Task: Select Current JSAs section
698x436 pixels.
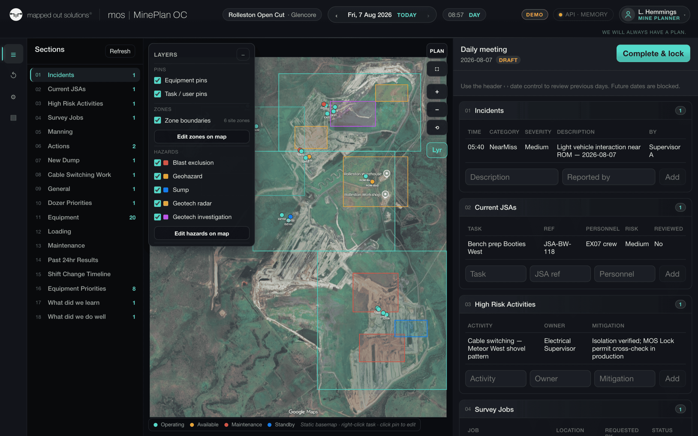Action: [x=85, y=89]
